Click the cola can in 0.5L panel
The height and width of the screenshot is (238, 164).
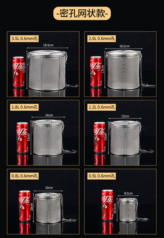click(x=107, y=205)
